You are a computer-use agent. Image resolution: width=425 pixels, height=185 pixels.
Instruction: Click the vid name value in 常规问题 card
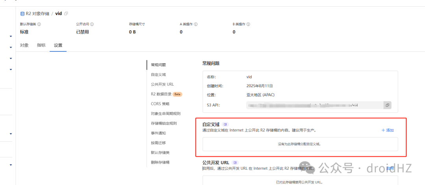[x=249, y=77]
